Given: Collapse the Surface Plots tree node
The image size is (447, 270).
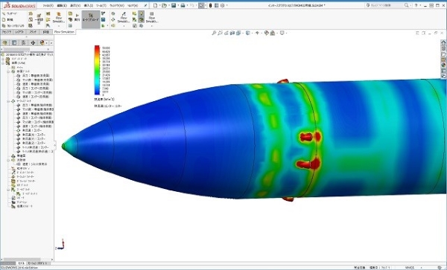Looking at the screenshot, I should pos(8,101).
